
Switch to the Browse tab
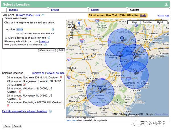(x=68, y=10)
